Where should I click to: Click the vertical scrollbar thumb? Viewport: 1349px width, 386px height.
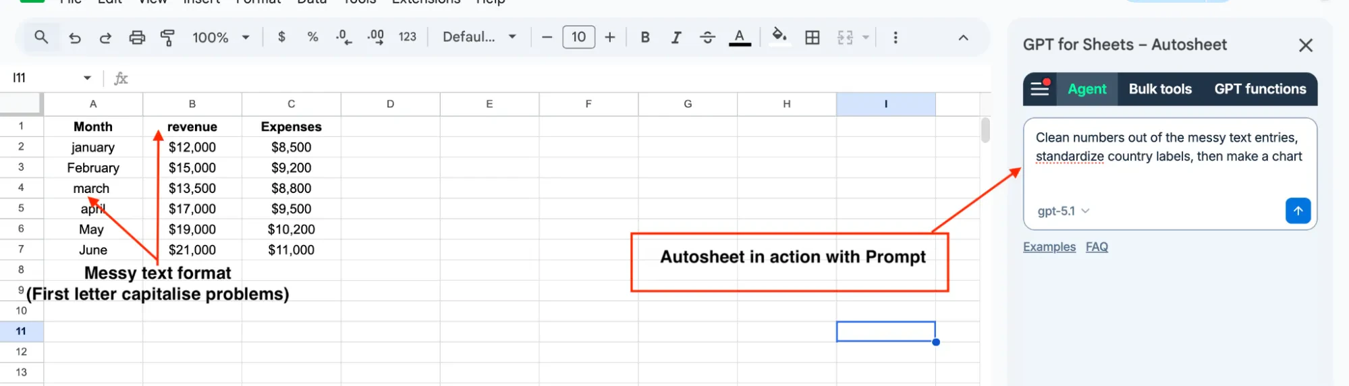985,130
